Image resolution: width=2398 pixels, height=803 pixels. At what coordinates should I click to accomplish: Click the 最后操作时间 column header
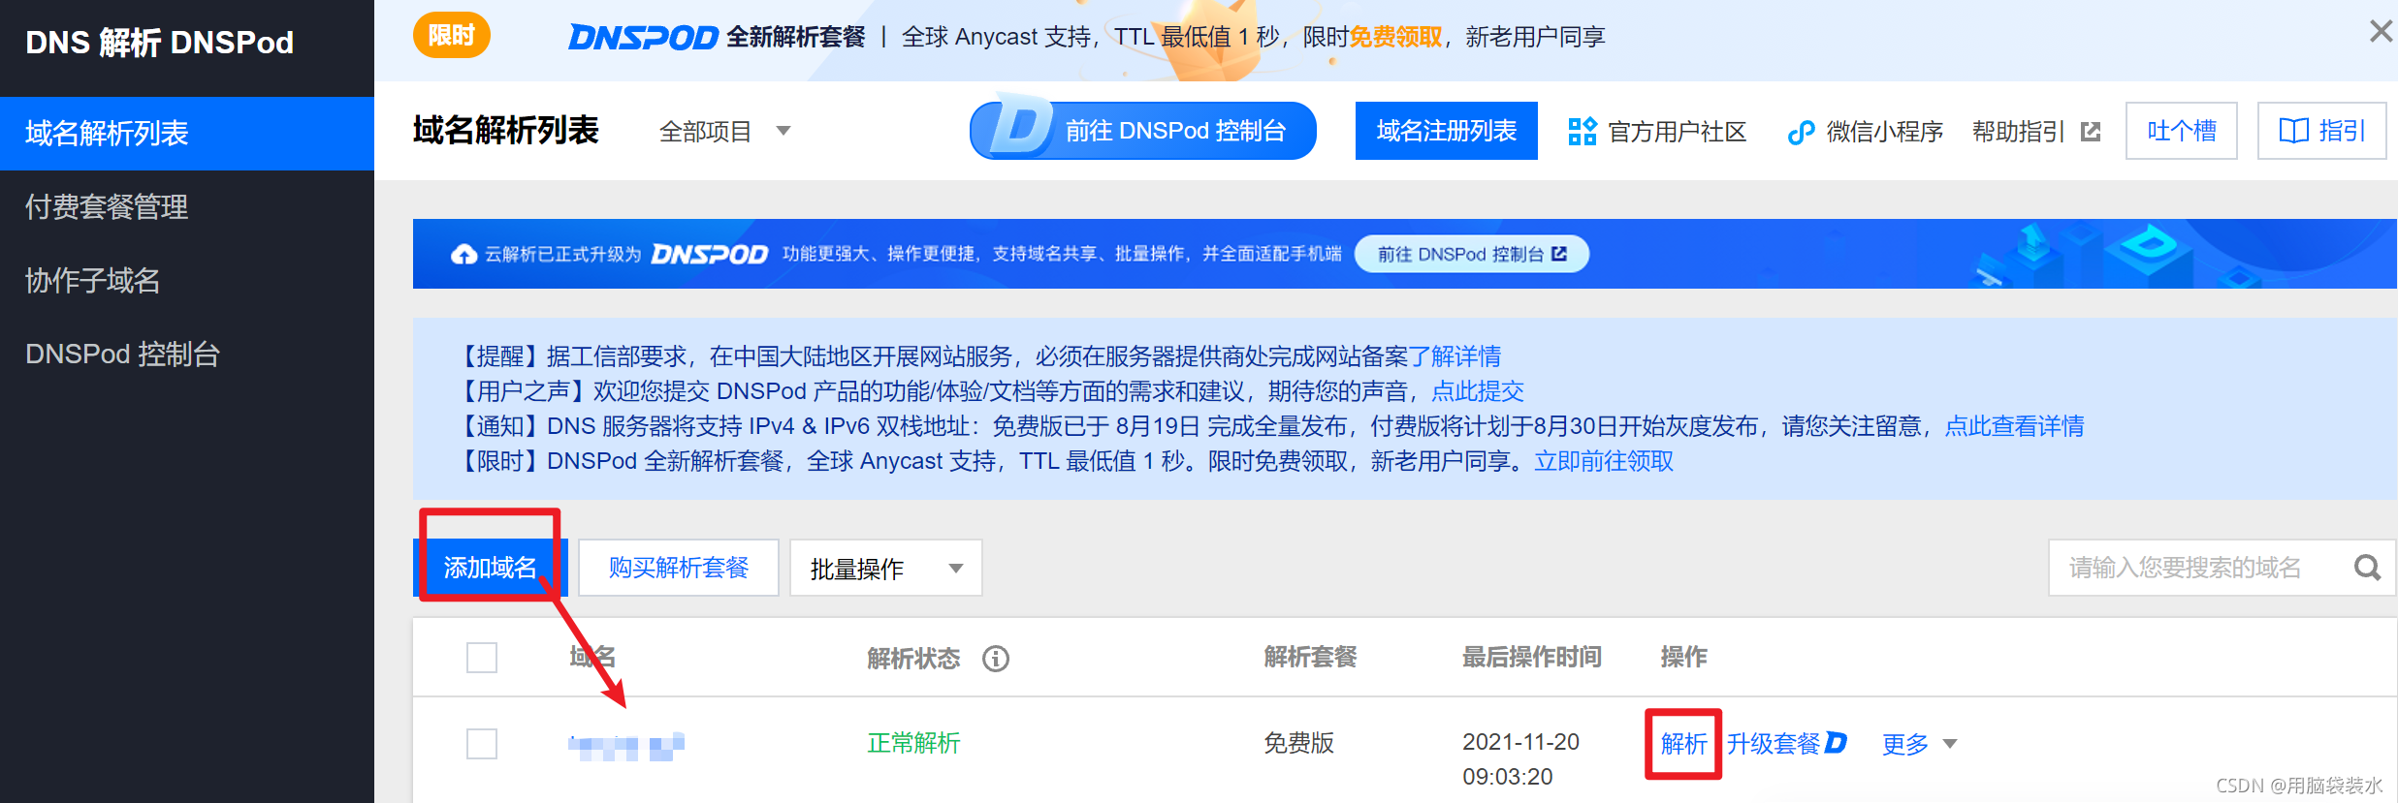tap(1532, 658)
